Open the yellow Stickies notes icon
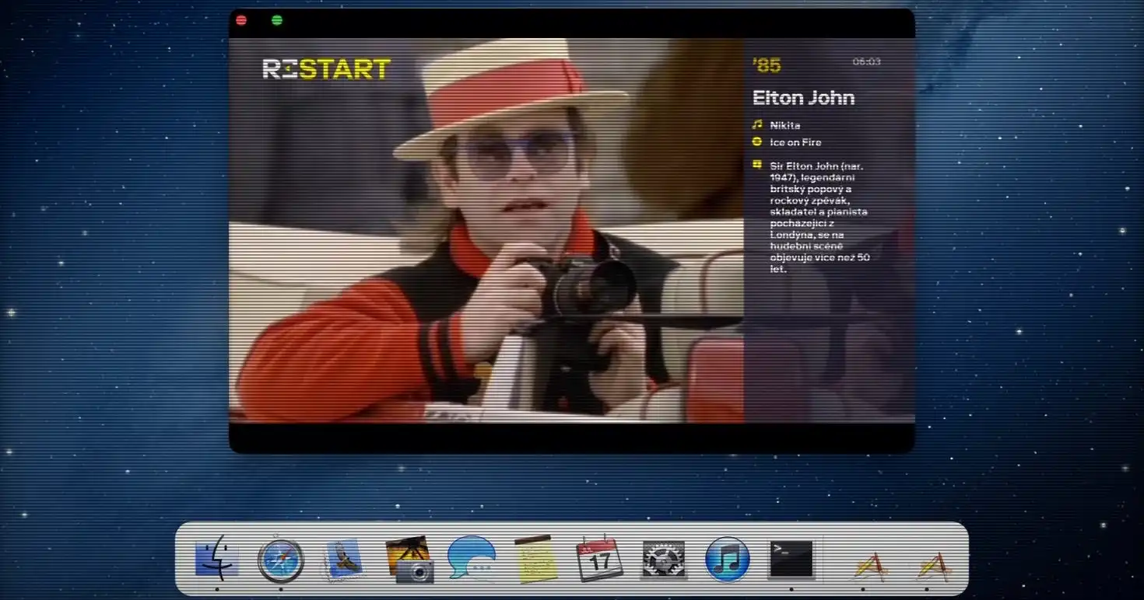 tap(536, 559)
